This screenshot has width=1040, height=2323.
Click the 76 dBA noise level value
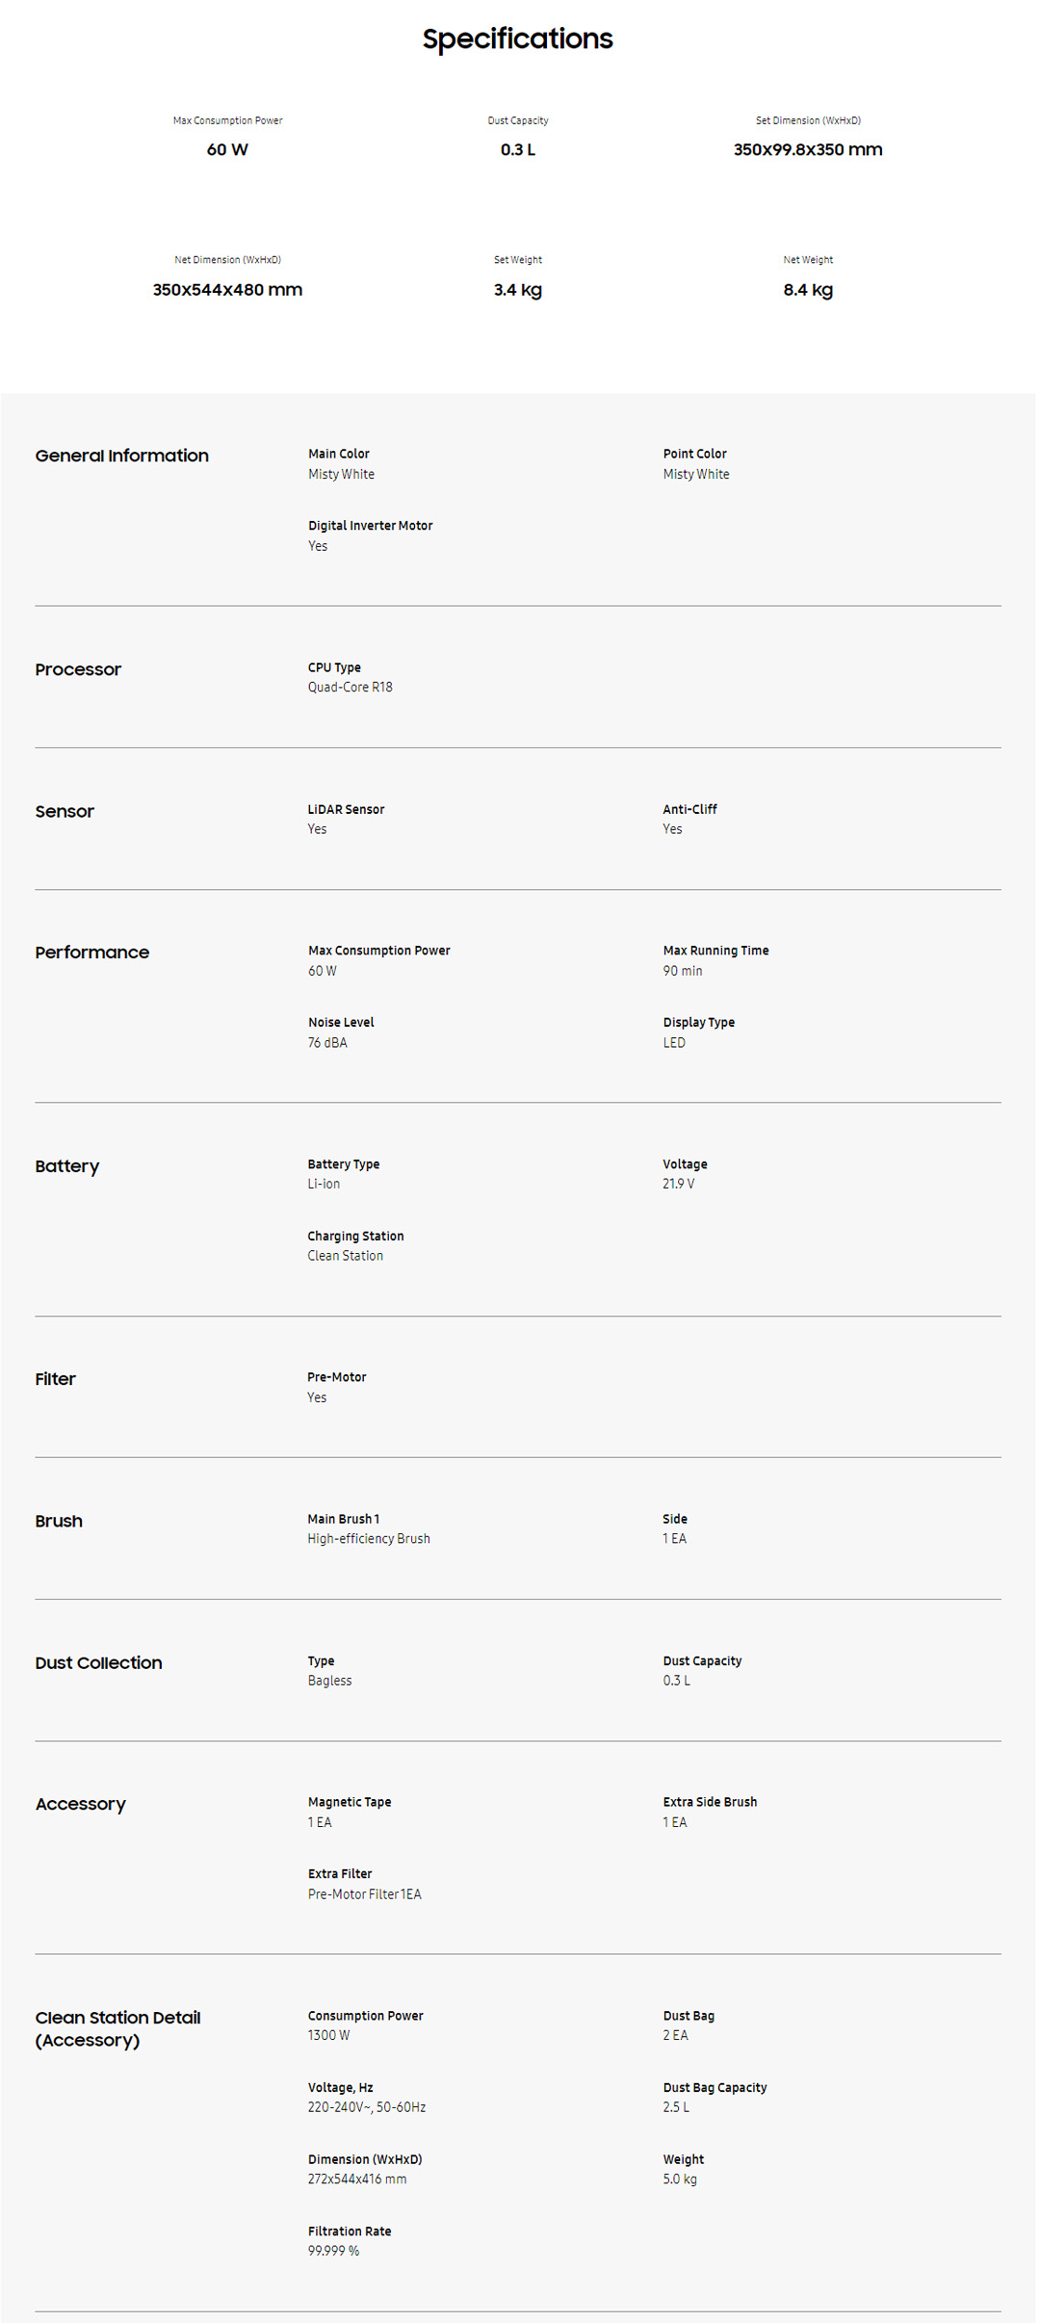[327, 1043]
